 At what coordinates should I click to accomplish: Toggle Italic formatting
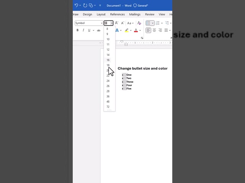pyautogui.click(x=83, y=30)
